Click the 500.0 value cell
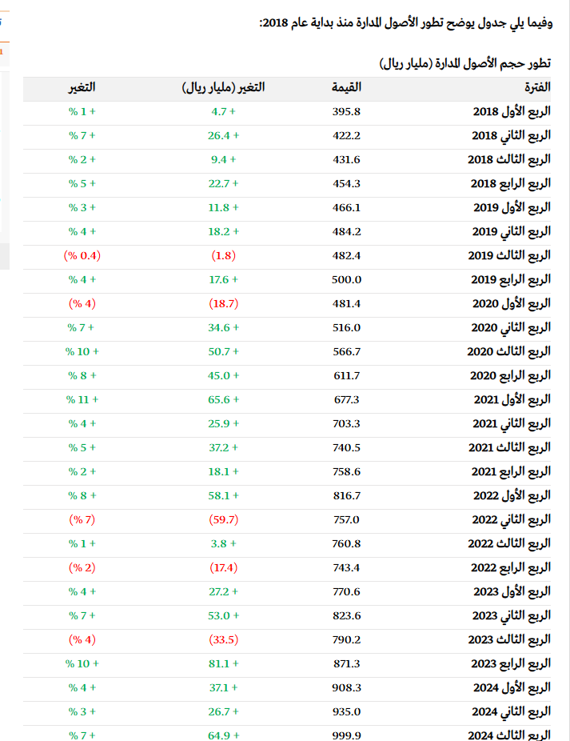This screenshot has height=741, width=570. (346, 279)
